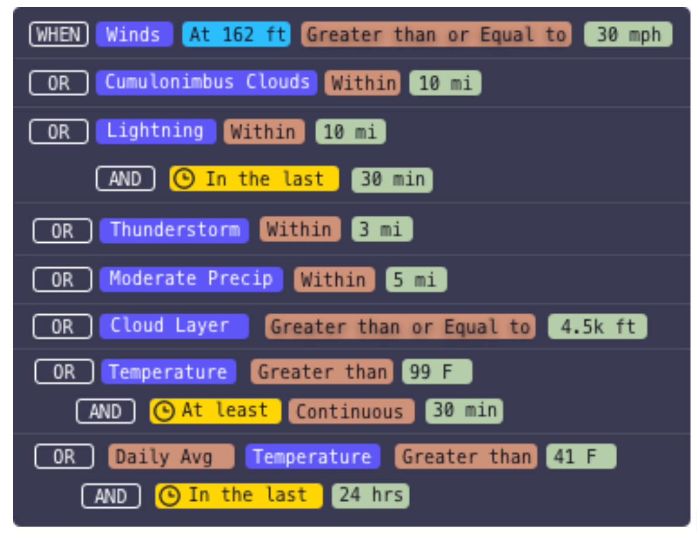Click the clock icon in the "At least" chip

(164, 411)
